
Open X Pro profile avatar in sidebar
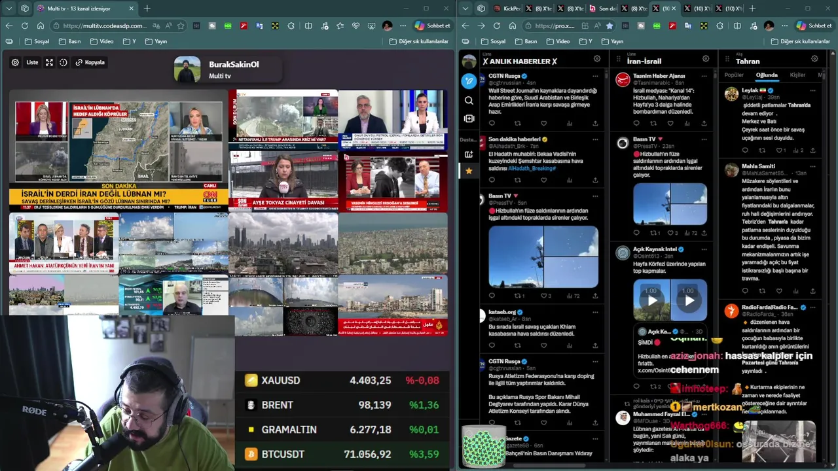tap(469, 61)
